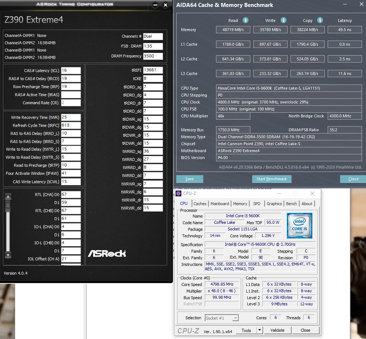This screenshot has width=366, height=339.
Task: Close the ASRock Timing Configurator window
Action: (166, 5)
